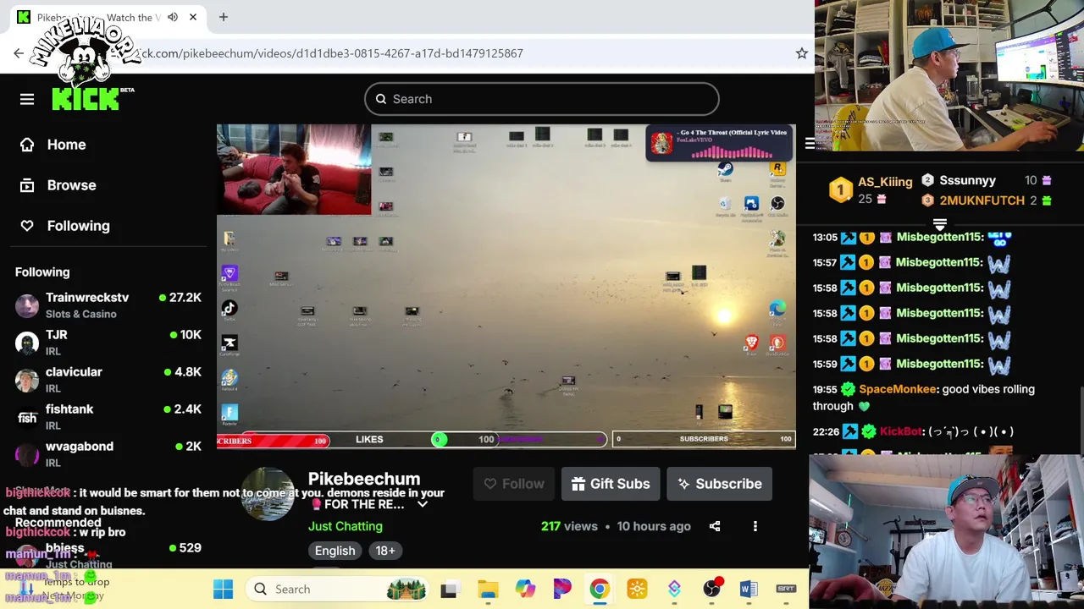
Task: Open TJR channel from Following list
Action: (56, 335)
